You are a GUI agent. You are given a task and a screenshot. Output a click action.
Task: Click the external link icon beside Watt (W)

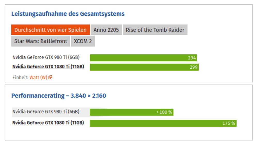50,77
